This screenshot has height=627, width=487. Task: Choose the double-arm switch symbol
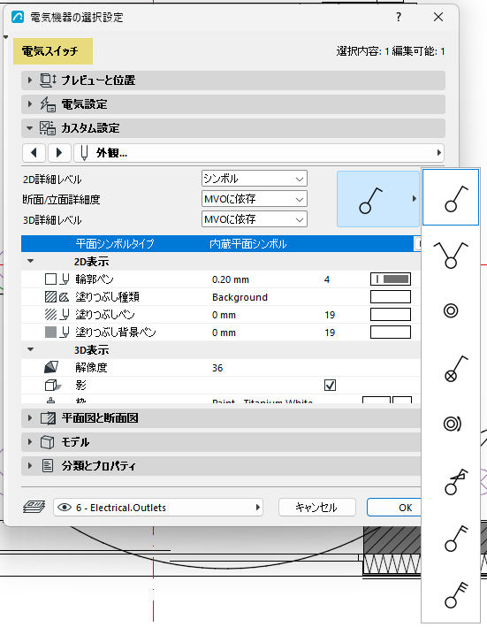(x=451, y=254)
